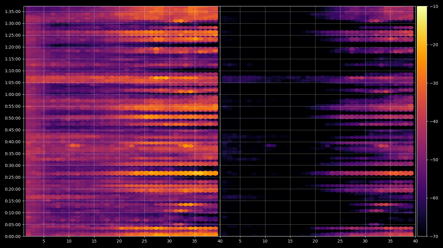Screen dimensions: 443x248
Task: Select the 1:25:00 y-axis tick label
Action: click(13, 35)
